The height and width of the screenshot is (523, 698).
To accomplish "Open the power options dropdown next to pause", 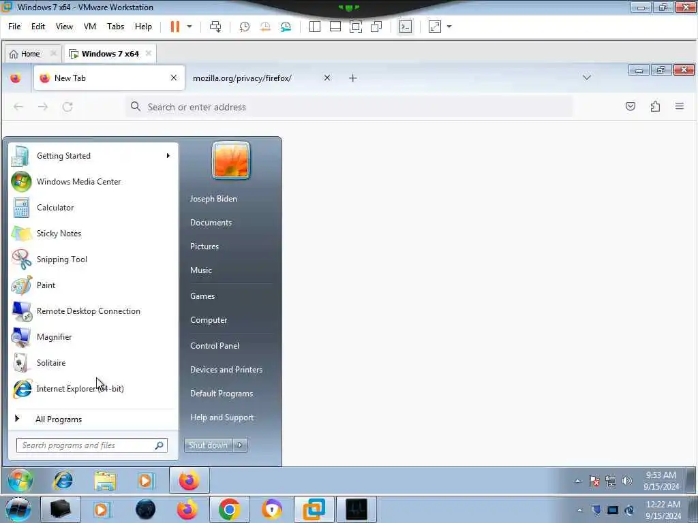I will point(189,27).
